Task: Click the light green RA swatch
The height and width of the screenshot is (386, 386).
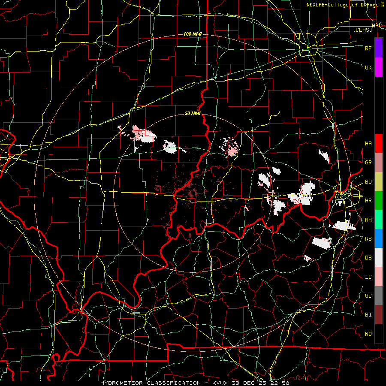Action: pos(379,220)
